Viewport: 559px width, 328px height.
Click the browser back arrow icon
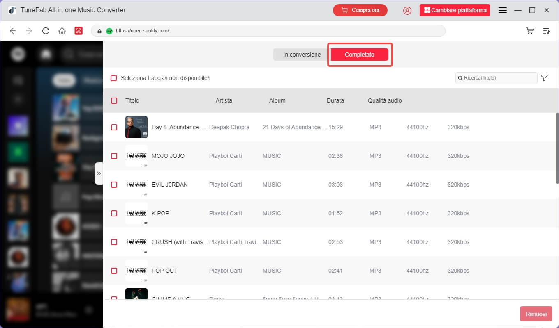pyautogui.click(x=13, y=31)
